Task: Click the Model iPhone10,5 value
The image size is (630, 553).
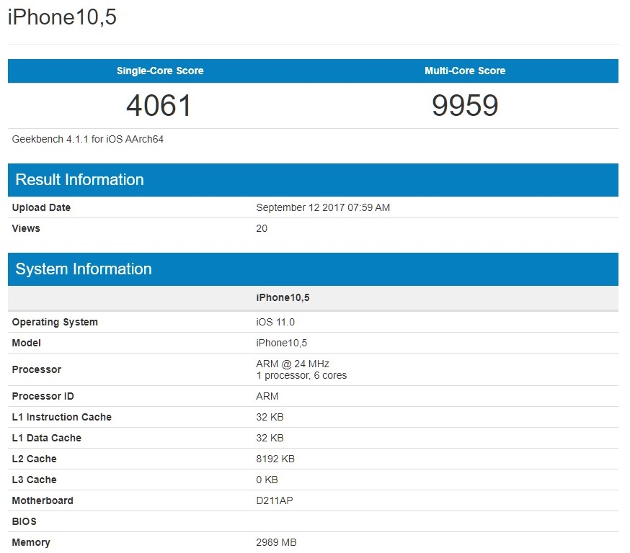Action: (x=280, y=343)
